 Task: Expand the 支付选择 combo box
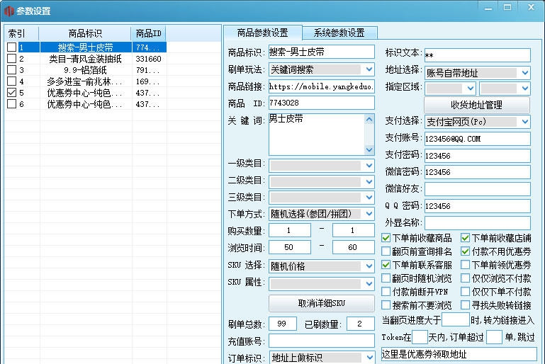point(477,122)
